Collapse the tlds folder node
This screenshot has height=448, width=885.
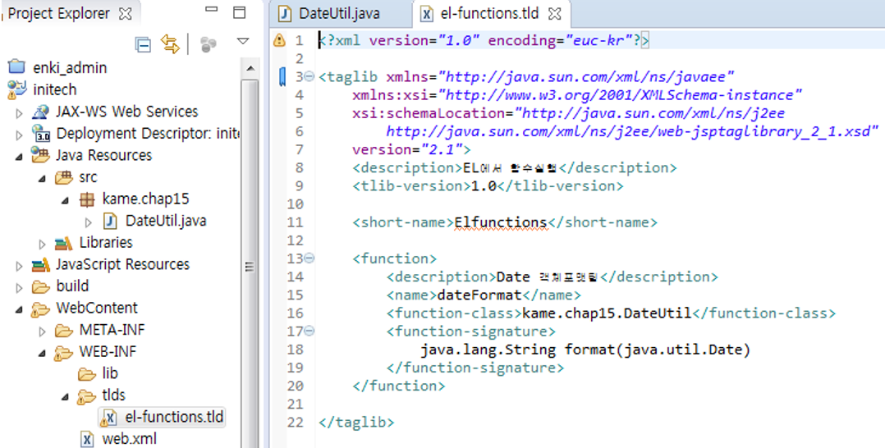(66, 397)
